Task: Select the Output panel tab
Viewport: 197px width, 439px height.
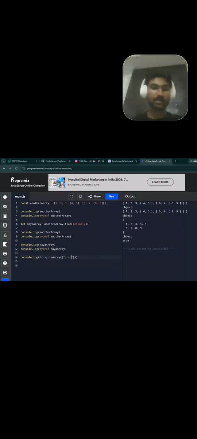Action: click(x=130, y=196)
